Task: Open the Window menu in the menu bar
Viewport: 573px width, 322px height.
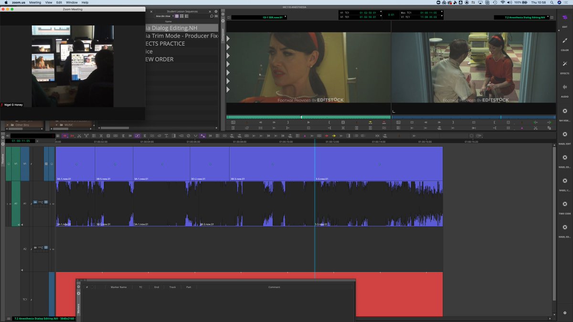Action: click(x=72, y=2)
